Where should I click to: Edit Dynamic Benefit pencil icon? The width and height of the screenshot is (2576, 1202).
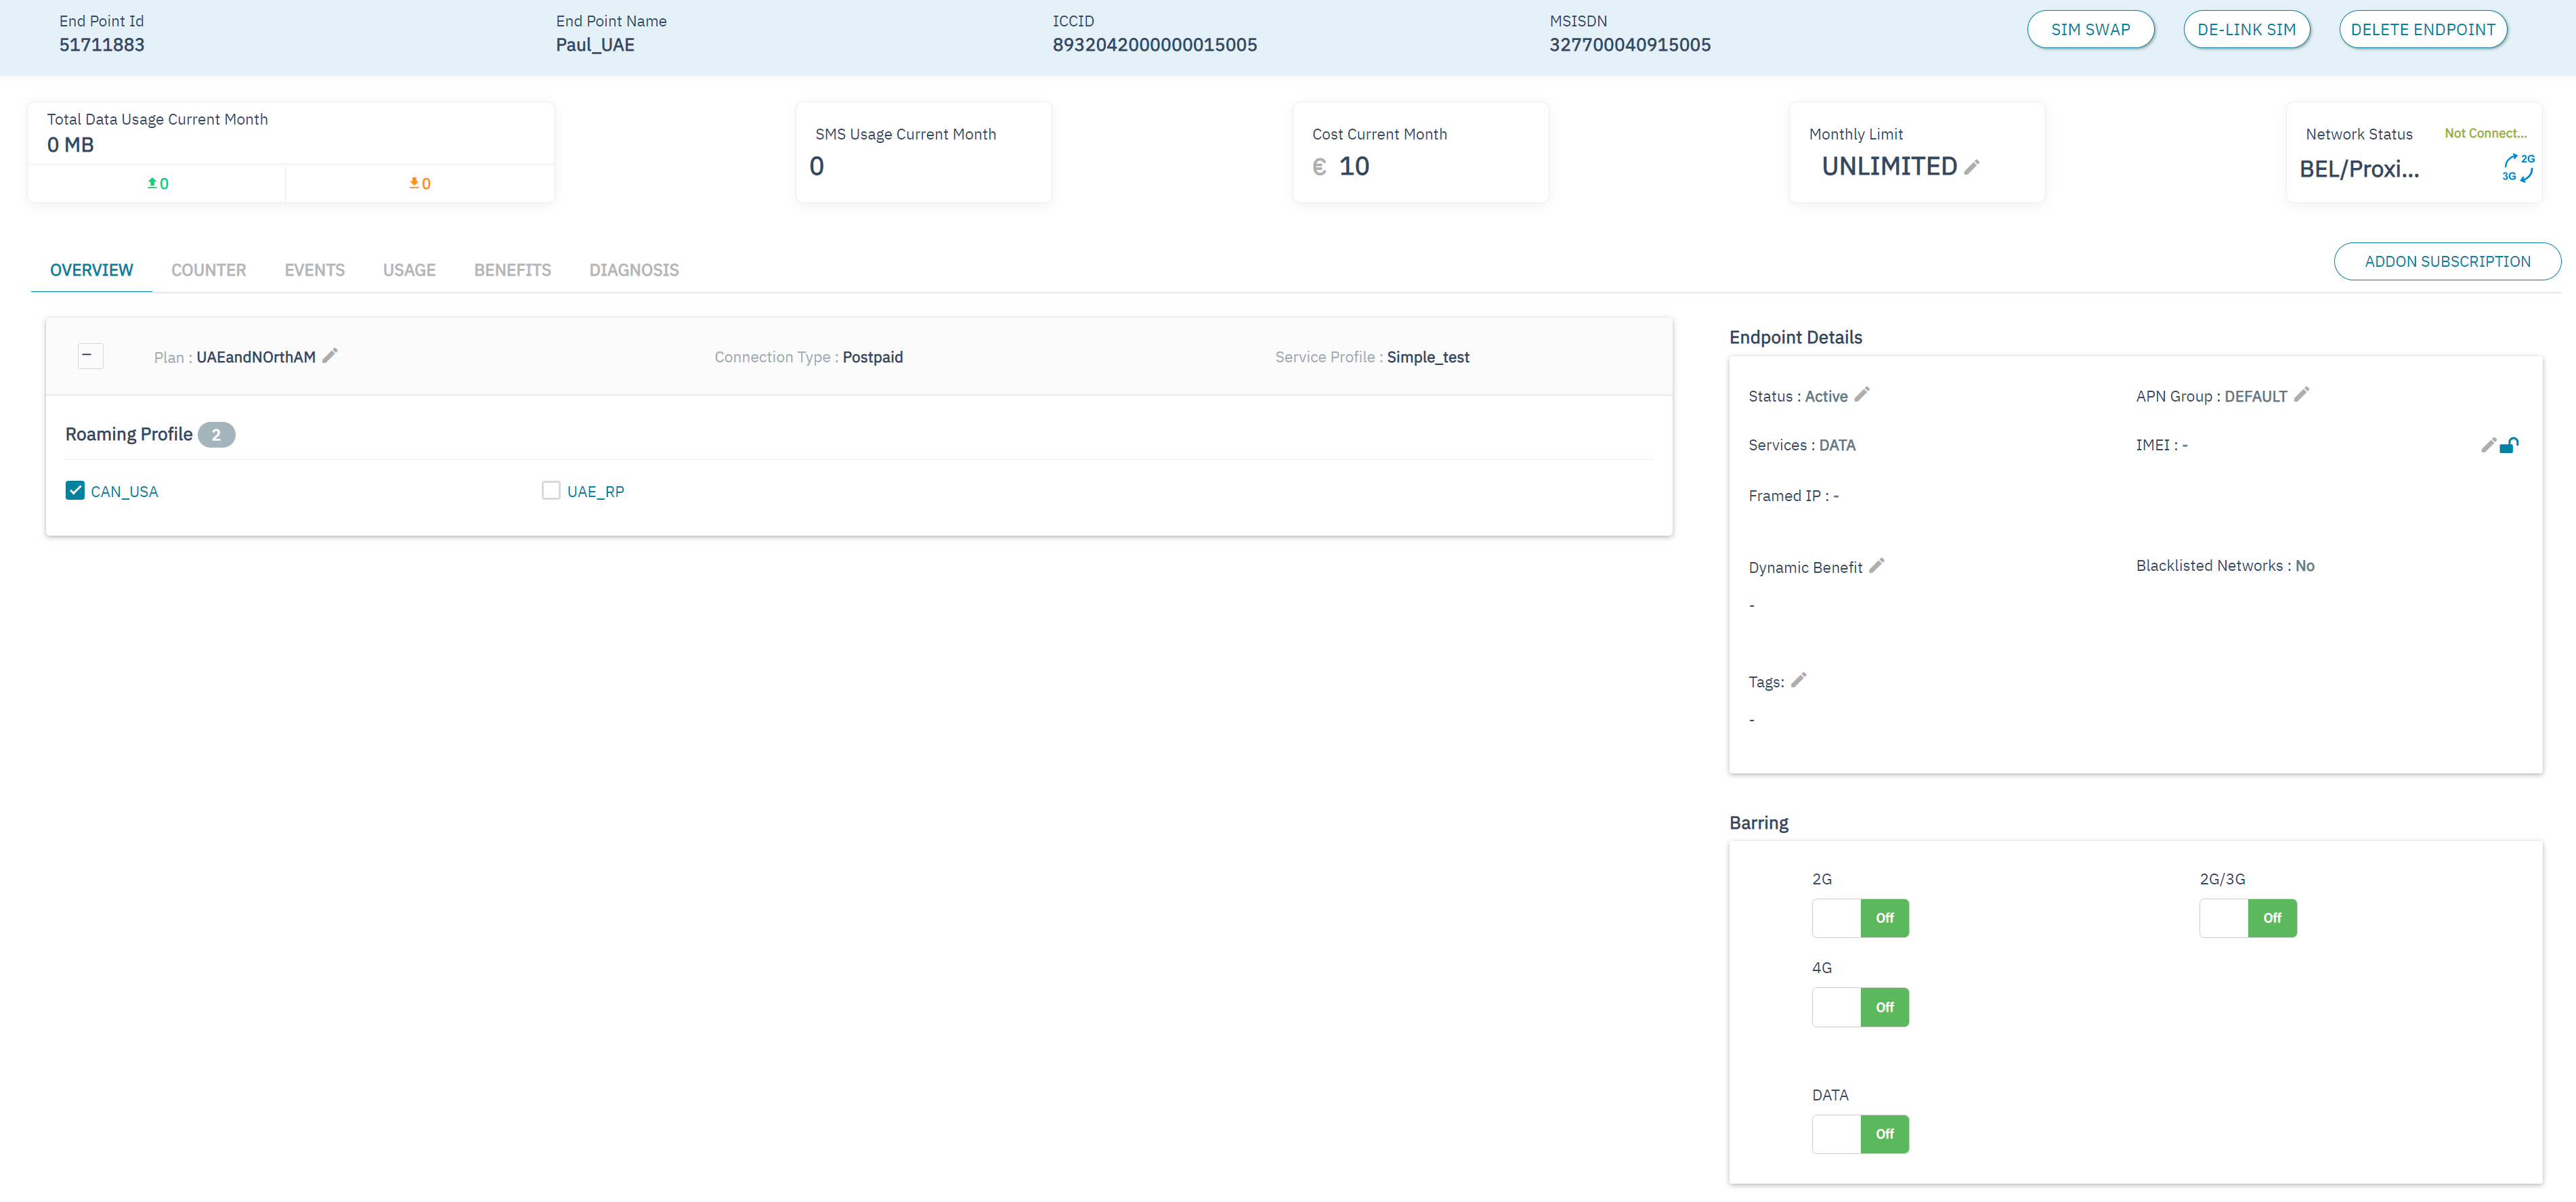point(1876,566)
